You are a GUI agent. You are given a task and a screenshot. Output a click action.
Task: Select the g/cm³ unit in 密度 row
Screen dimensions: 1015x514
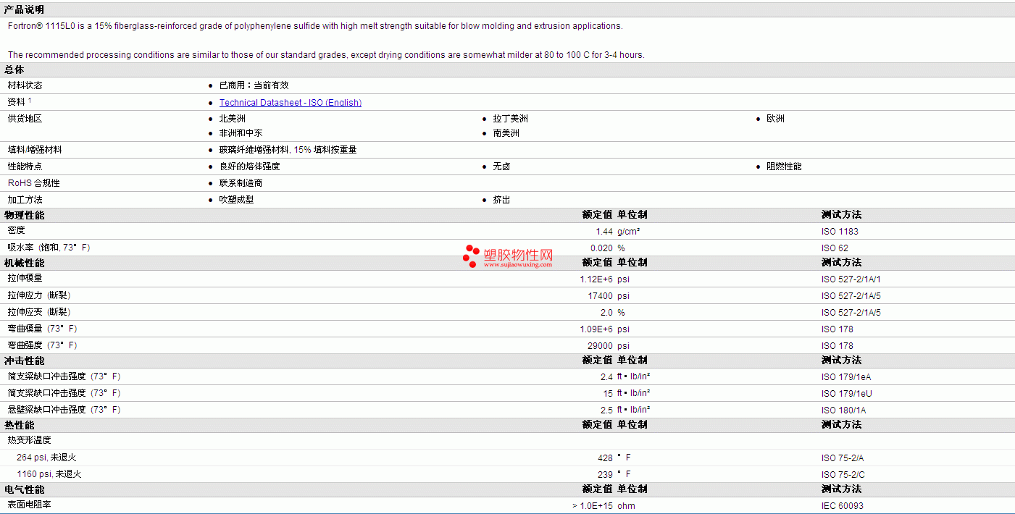(629, 232)
